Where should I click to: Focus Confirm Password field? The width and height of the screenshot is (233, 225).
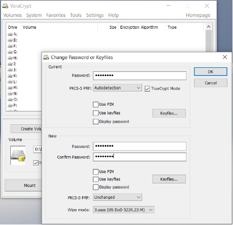tap(140, 157)
